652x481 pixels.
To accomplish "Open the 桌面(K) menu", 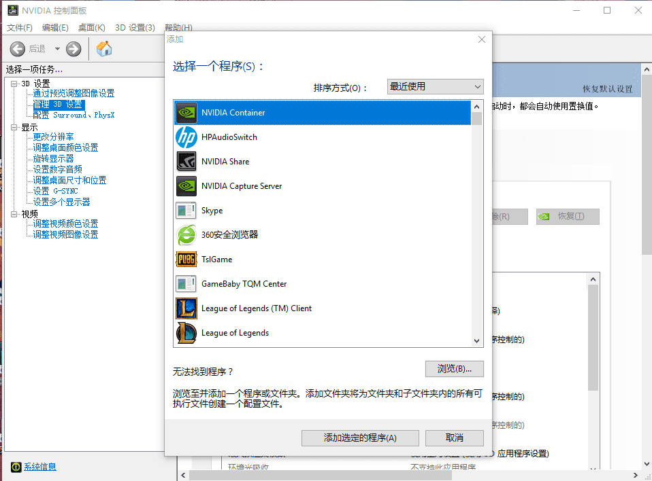I will [91, 28].
